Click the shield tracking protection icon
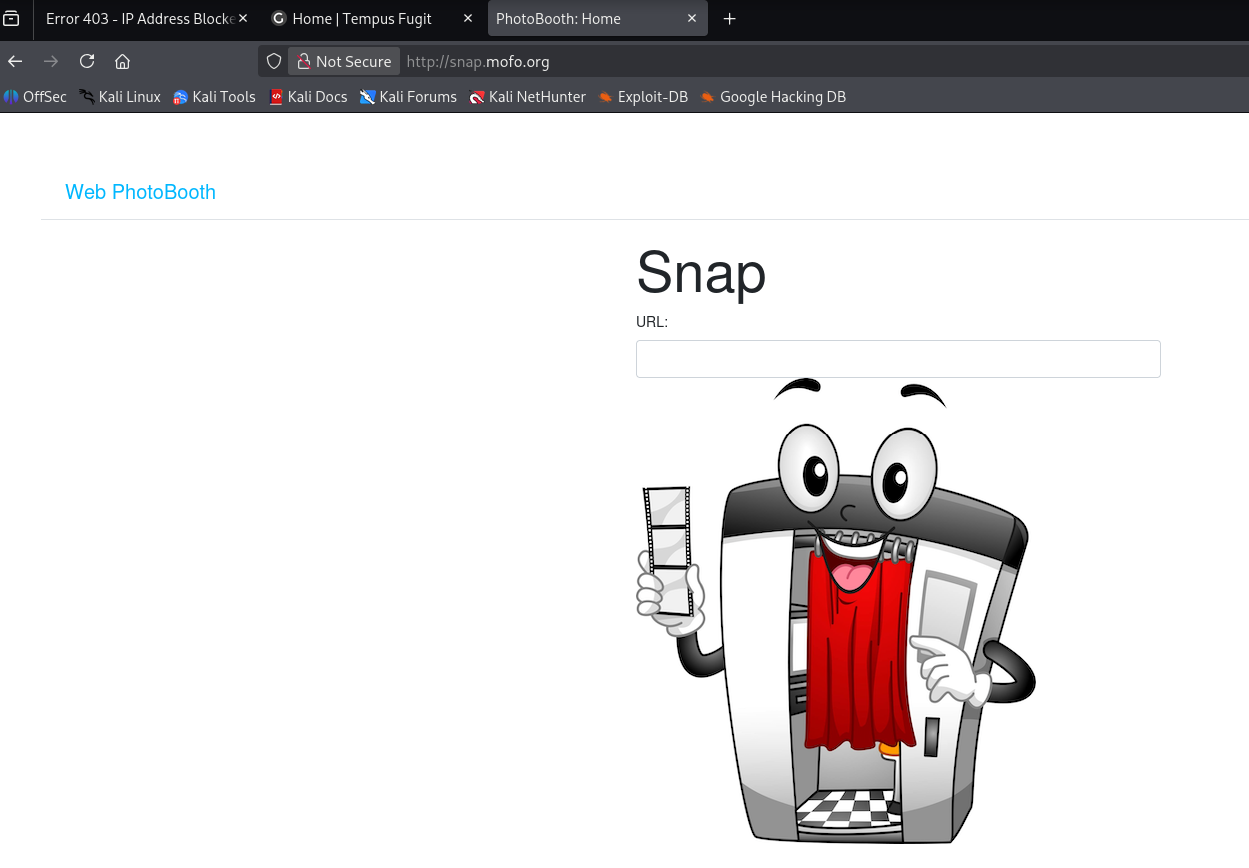The height and width of the screenshot is (868, 1249). coord(274,61)
